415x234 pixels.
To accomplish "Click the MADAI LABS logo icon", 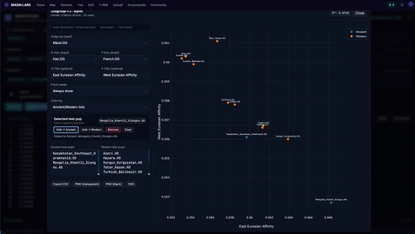I will pos(7,5).
